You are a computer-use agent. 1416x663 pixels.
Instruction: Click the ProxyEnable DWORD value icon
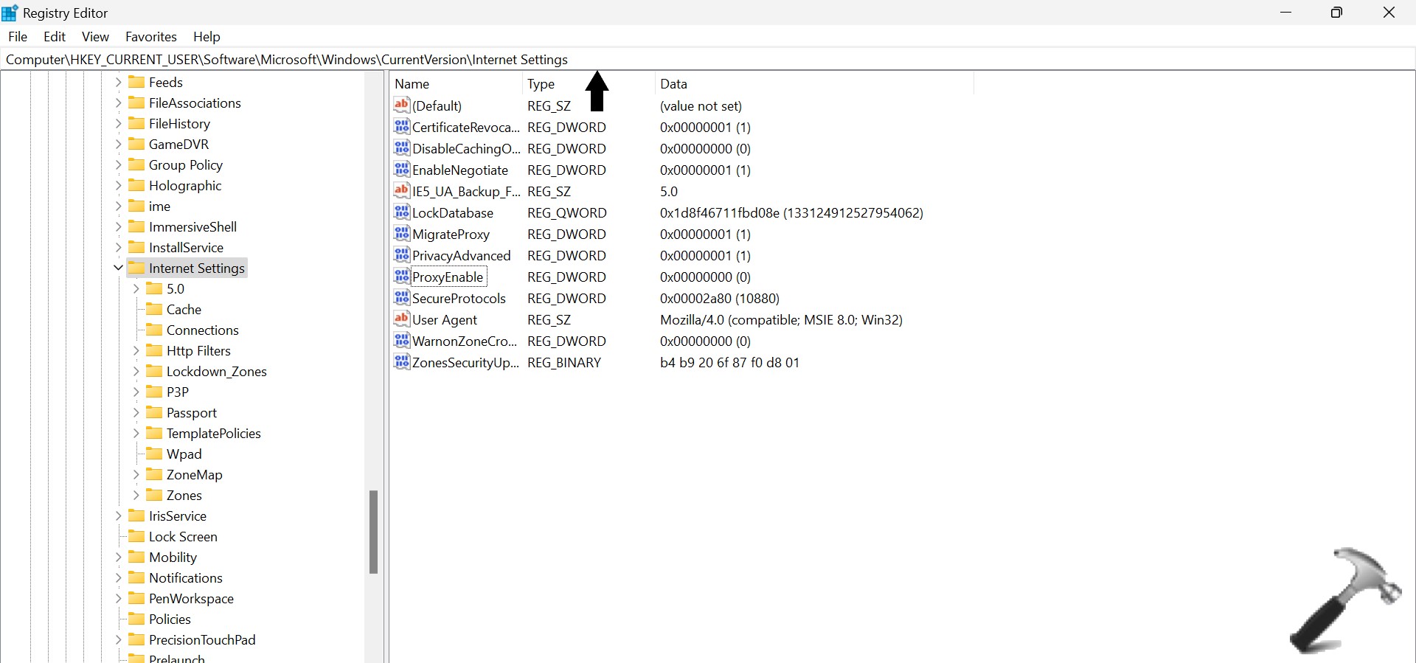point(401,277)
